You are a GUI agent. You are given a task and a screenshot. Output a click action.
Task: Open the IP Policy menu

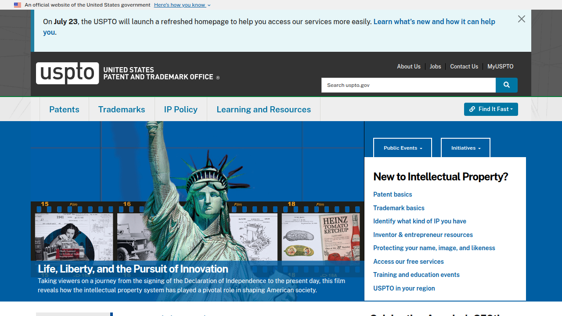(x=181, y=109)
